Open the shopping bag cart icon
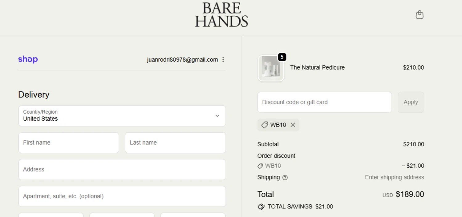The image size is (462, 217). [x=419, y=15]
